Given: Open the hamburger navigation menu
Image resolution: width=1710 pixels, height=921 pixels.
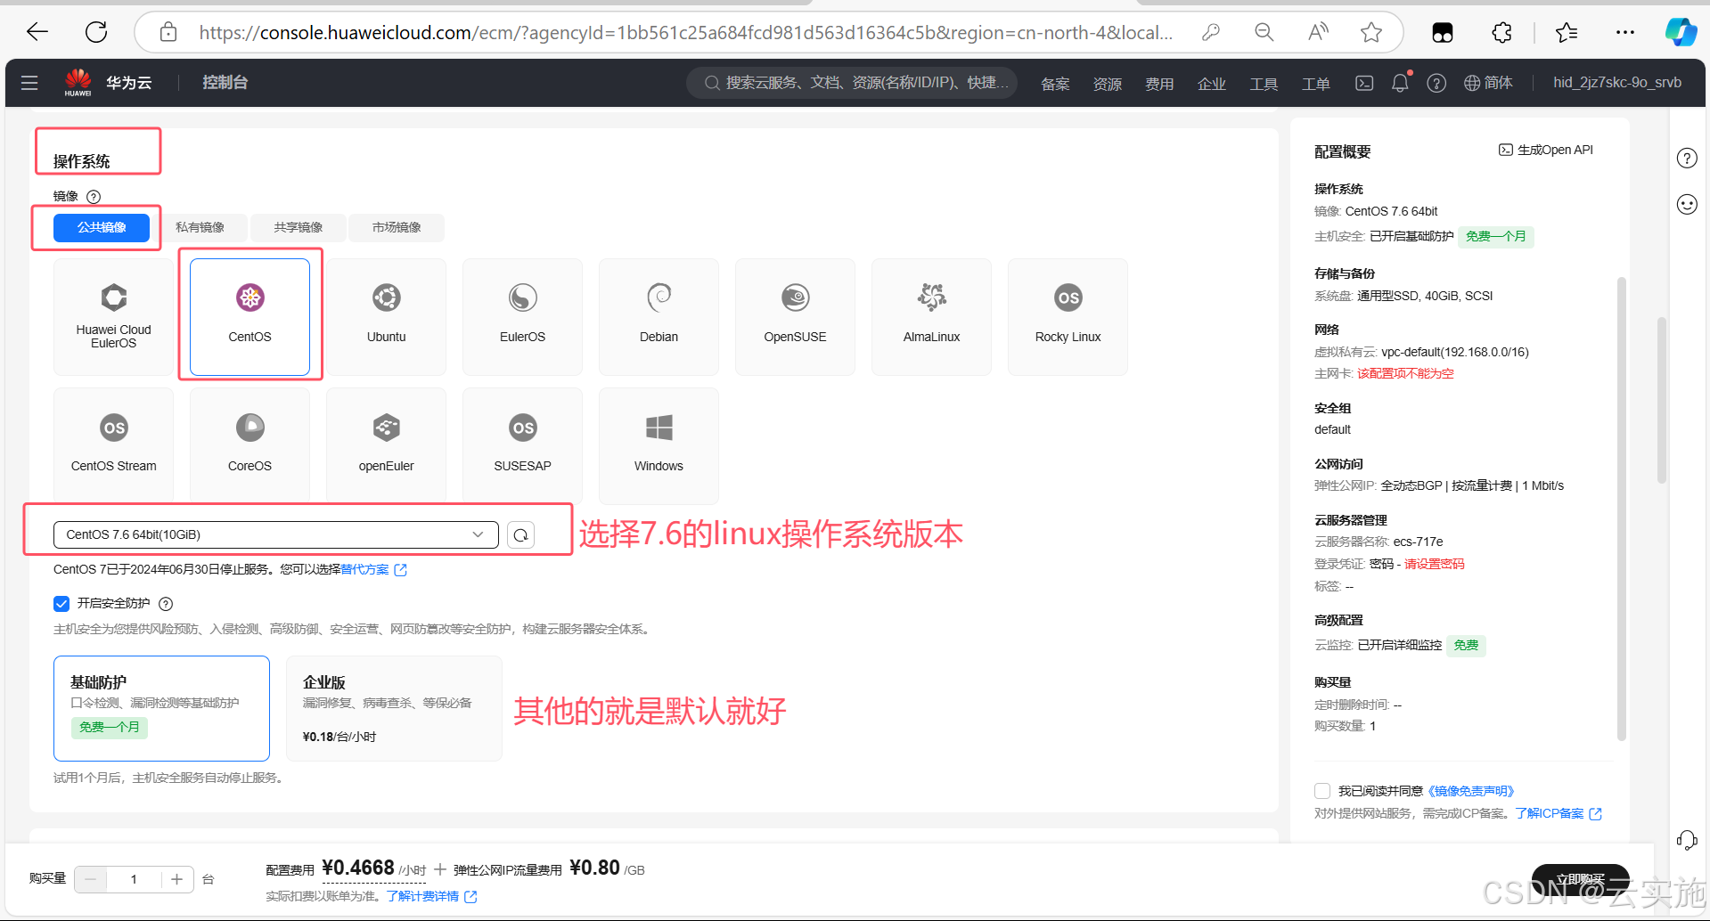Looking at the screenshot, I should (x=29, y=83).
